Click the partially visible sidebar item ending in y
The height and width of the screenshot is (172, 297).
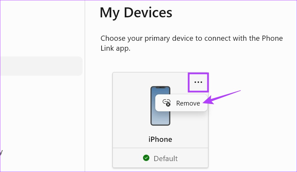tap(1, 152)
